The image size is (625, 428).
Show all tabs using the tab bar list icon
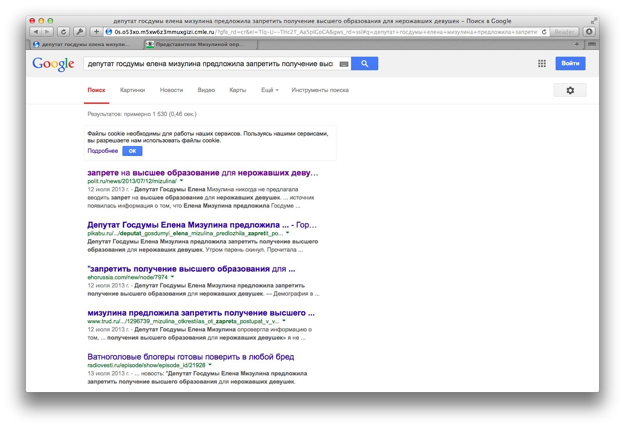(x=591, y=44)
